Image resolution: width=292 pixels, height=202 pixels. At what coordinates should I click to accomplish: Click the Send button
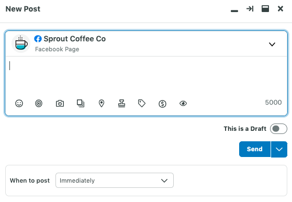pyautogui.click(x=254, y=149)
